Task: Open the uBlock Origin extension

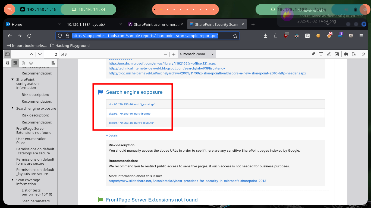Action: (x=286, y=35)
